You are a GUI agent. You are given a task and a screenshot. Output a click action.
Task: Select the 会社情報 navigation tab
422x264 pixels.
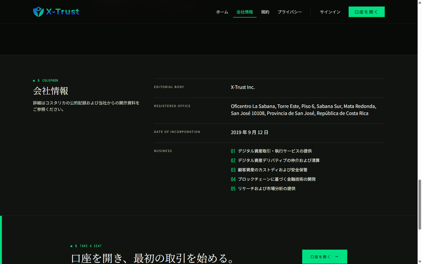coord(245,12)
